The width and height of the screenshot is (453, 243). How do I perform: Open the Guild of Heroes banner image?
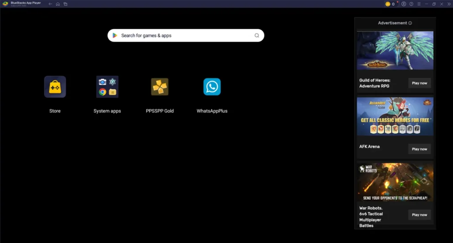(395, 50)
